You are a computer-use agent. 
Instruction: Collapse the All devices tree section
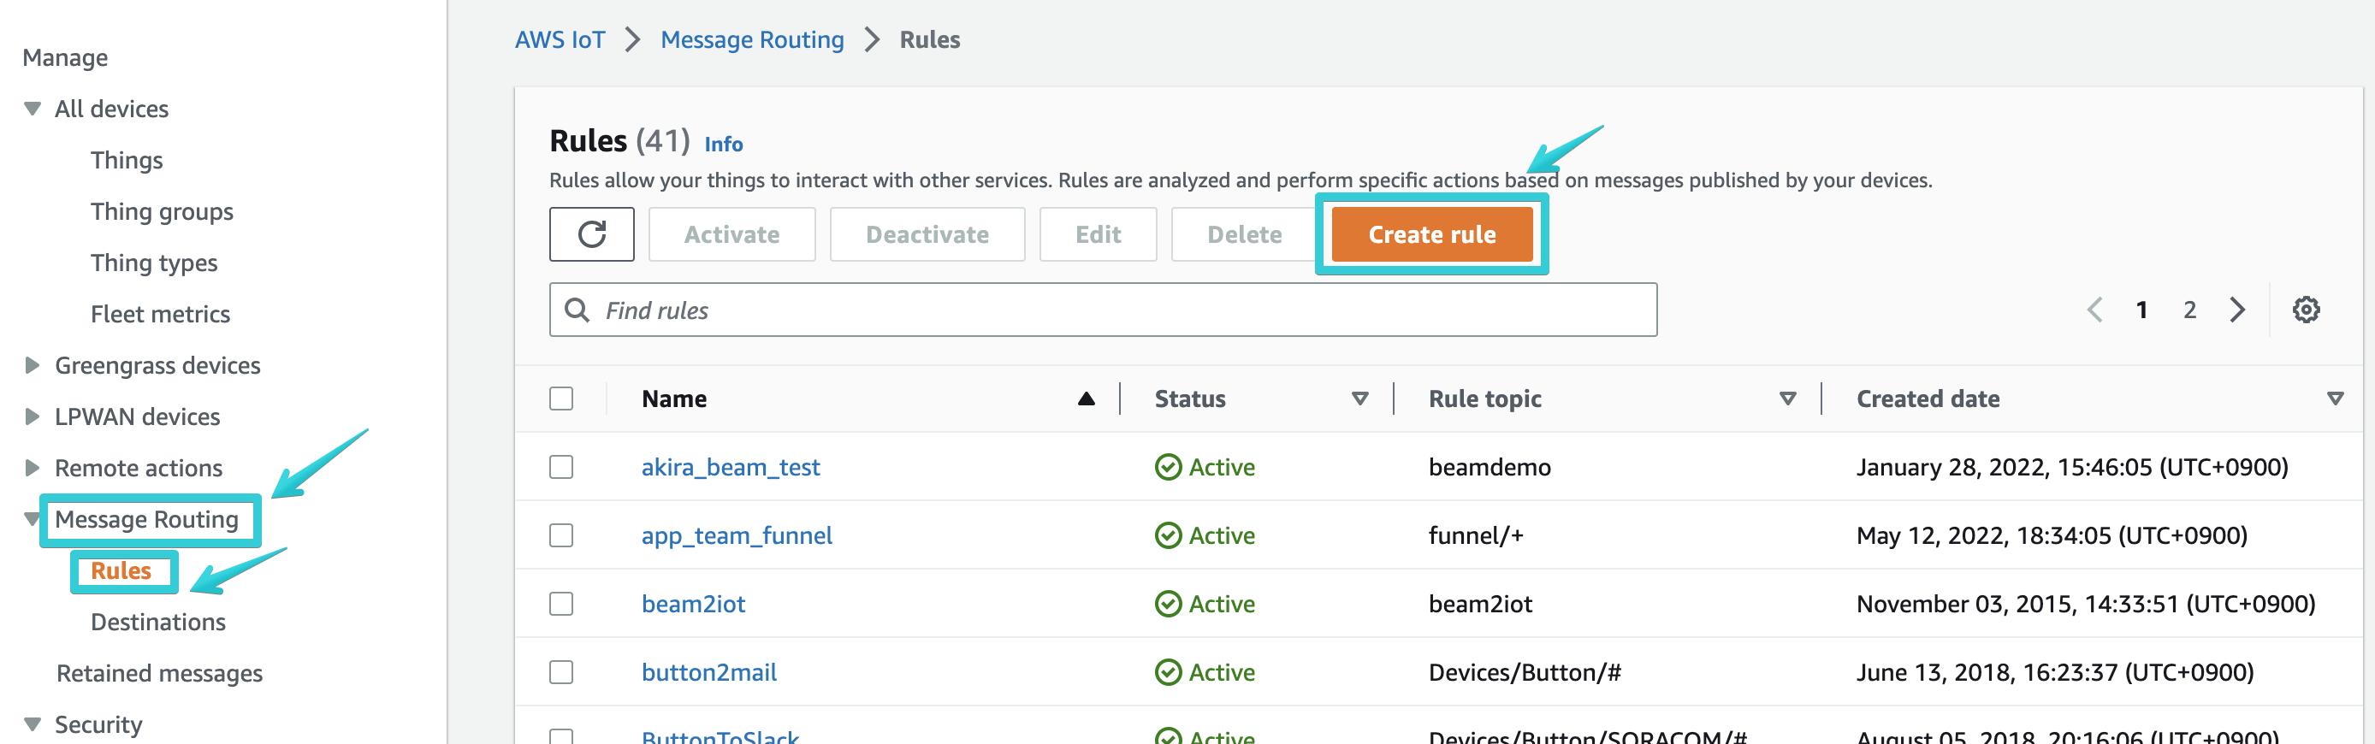coord(33,109)
